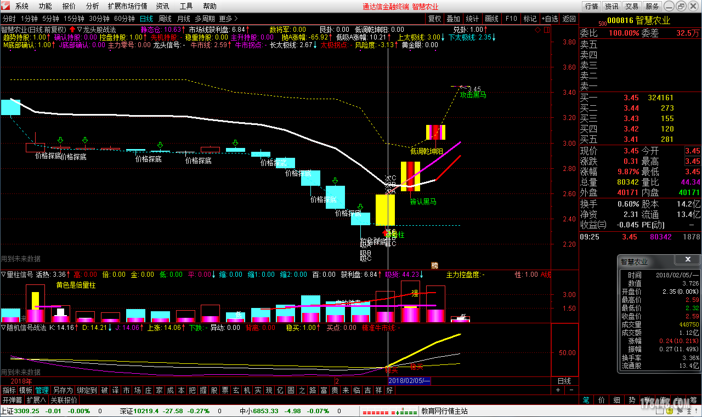Expand the 量柱信号 indicator dropdown
The width and height of the screenshot is (702, 417).
[3, 275]
